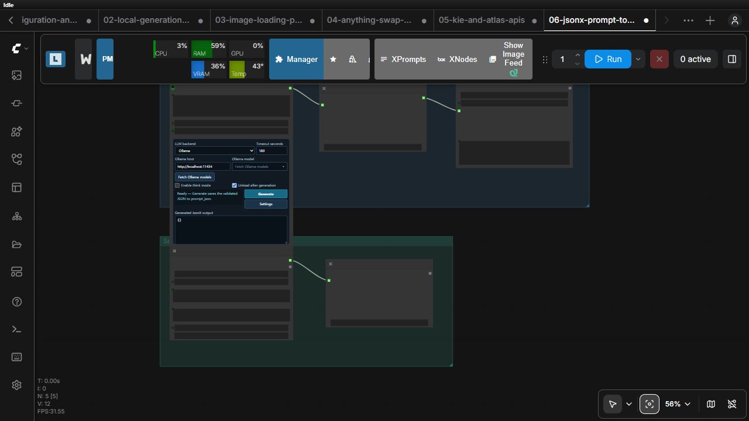Open the LLM backend Ollama dropdown

click(214, 151)
